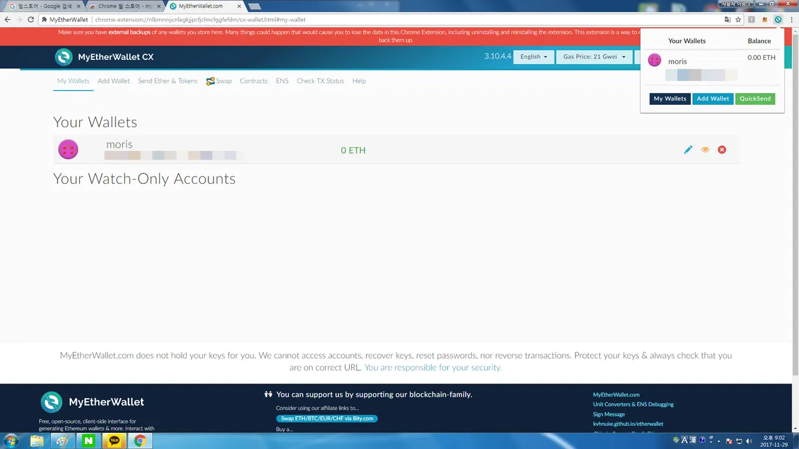Open the Windows Start menu
Screen dimensions: 799x449
pyautogui.click(x=11, y=441)
